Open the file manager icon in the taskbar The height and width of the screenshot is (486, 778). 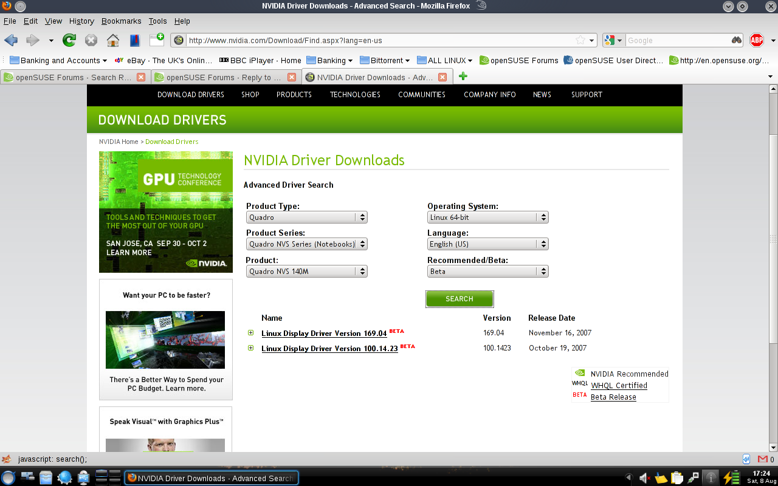[46, 477]
